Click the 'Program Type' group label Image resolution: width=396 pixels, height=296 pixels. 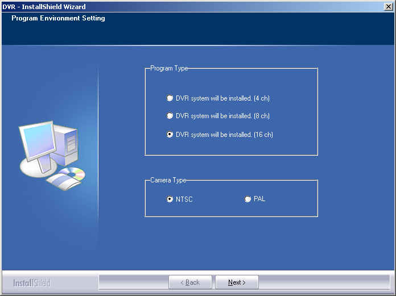tap(169, 68)
